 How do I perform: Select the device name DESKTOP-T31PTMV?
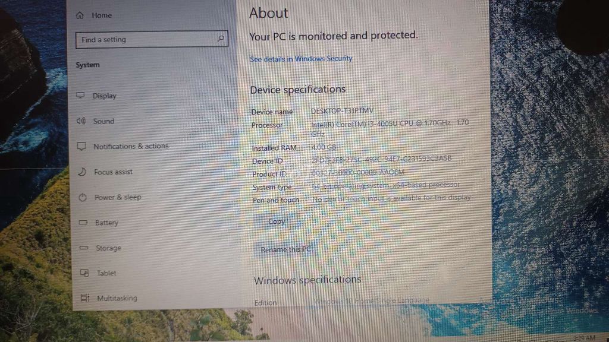[342, 111]
